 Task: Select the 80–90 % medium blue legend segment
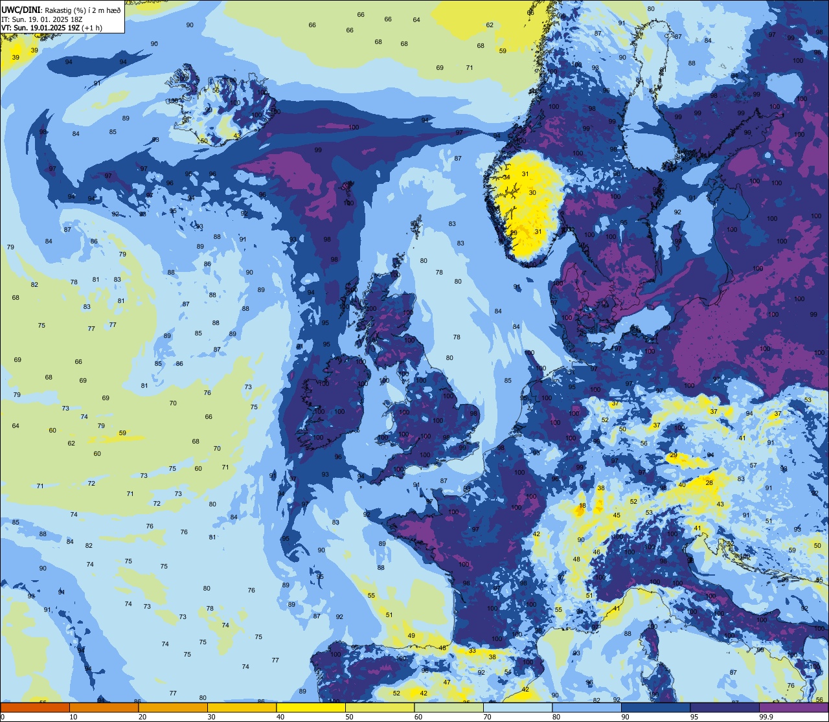click(587, 707)
